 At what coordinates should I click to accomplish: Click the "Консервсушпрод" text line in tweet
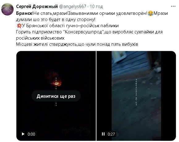[89, 32]
